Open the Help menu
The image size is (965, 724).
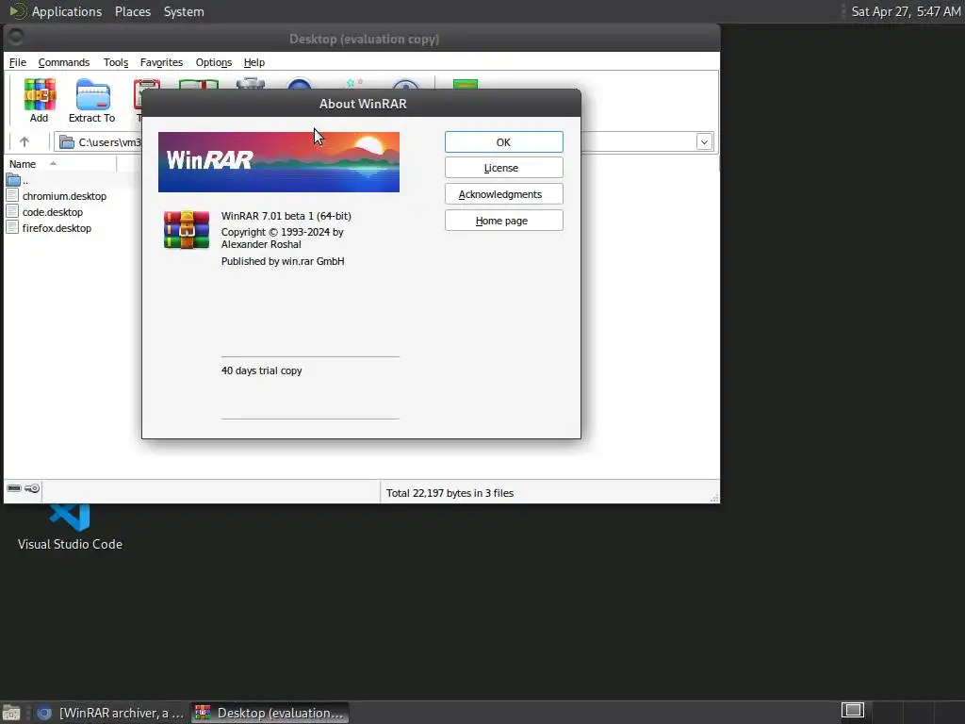click(254, 62)
